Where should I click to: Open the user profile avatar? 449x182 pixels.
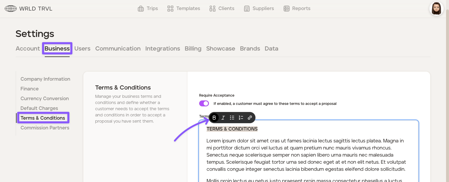(436, 9)
